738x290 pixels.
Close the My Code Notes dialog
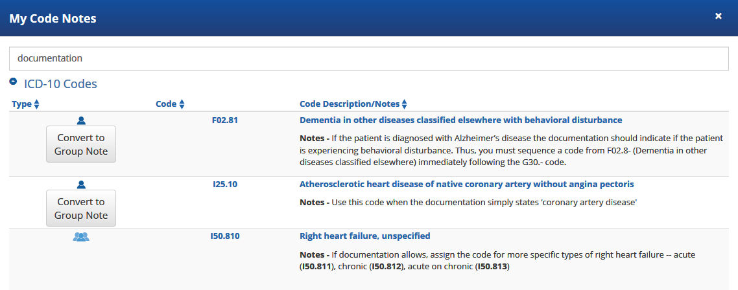point(719,16)
